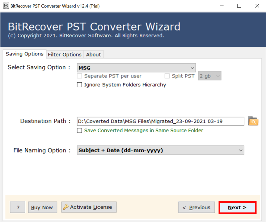Viewport: 266px width, 222px height.
Task: Open the About tab
Action: point(94,55)
